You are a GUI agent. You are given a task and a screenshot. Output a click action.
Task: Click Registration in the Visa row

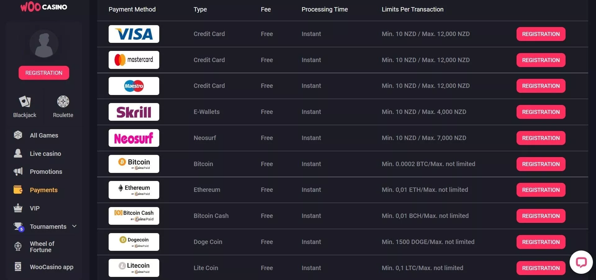tap(541, 34)
